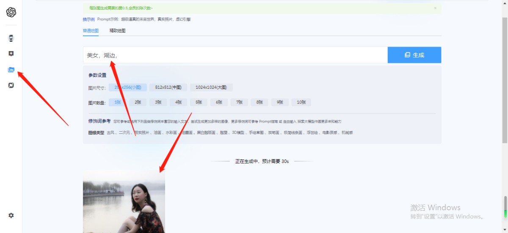Choose image quantity 10张
The image size is (508, 233).
(301, 102)
